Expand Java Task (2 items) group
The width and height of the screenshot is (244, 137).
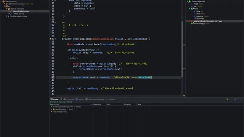[x=51, y=112]
